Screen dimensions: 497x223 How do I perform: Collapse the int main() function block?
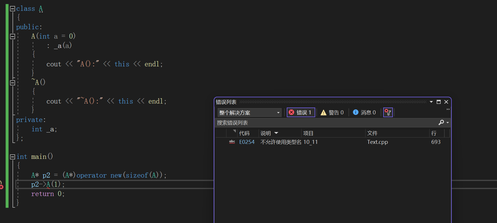pyautogui.click(x=13, y=157)
